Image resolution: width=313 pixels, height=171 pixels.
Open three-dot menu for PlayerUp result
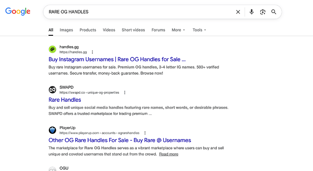(145, 133)
